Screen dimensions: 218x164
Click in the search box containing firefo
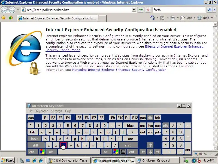coord(179,10)
